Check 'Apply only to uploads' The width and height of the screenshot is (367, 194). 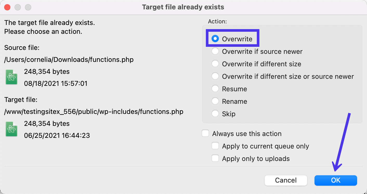point(215,158)
